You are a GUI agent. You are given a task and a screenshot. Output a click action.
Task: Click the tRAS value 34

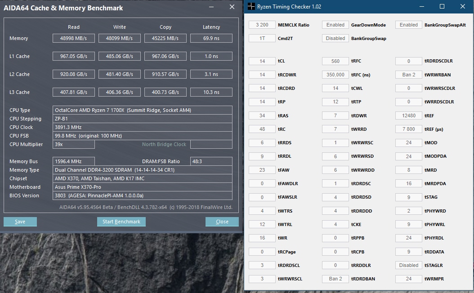(262, 115)
